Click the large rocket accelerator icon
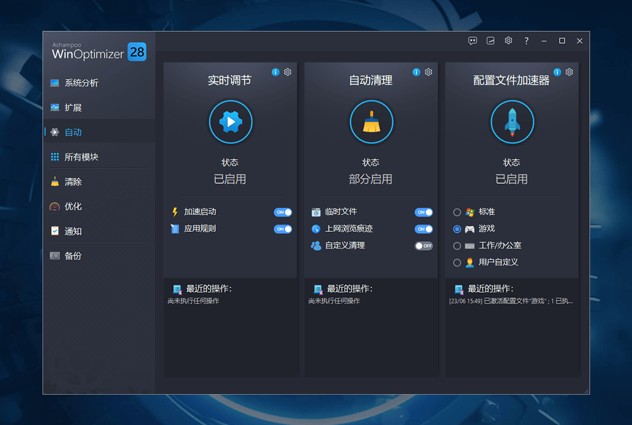The image size is (632, 425). click(512, 122)
